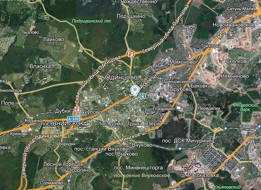The height and width of the screenshot is (190, 261).
Task: Click the Новоивановское label
Action: (233, 25)
